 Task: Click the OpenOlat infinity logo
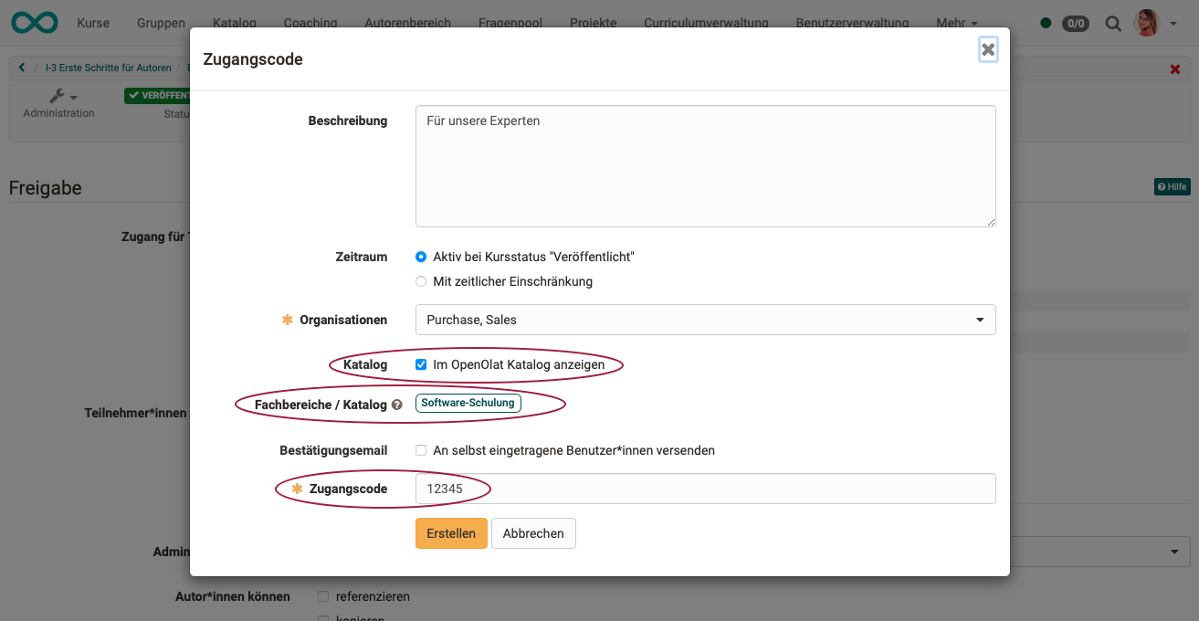pyautogui.click(x=35, y=23)
